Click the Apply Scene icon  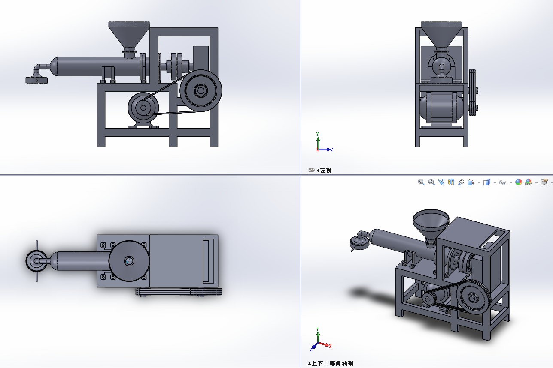529,182
